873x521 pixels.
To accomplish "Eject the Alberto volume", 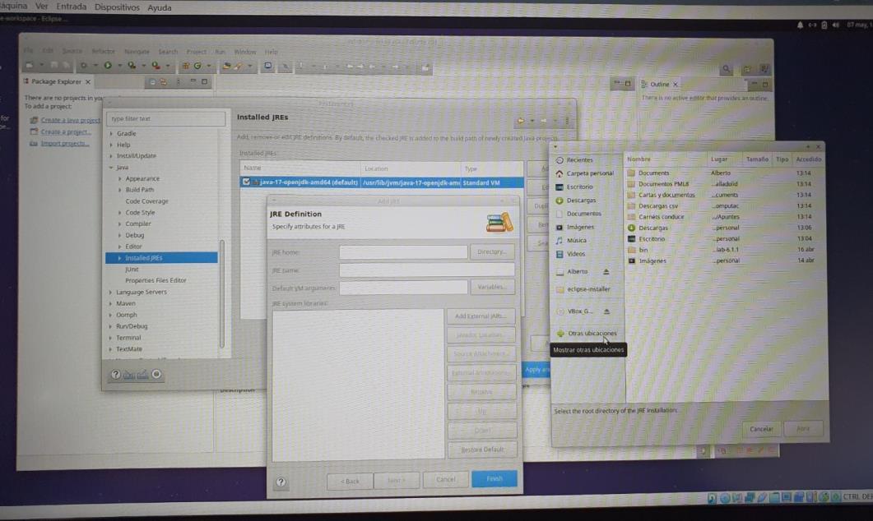I will [606, 272].
